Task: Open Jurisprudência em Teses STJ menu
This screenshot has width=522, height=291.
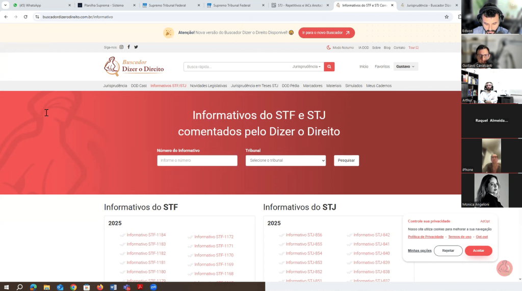Action: 254,85
